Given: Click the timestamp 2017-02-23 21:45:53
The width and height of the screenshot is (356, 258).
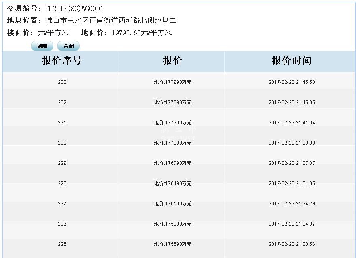Looking at the screenshot, I should [x=292, y=82].
